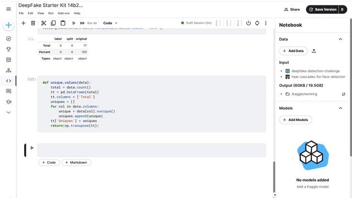The image size is (352, 198).
Task: Click the version count 0 badge
Action: click(x=342, y=9)
